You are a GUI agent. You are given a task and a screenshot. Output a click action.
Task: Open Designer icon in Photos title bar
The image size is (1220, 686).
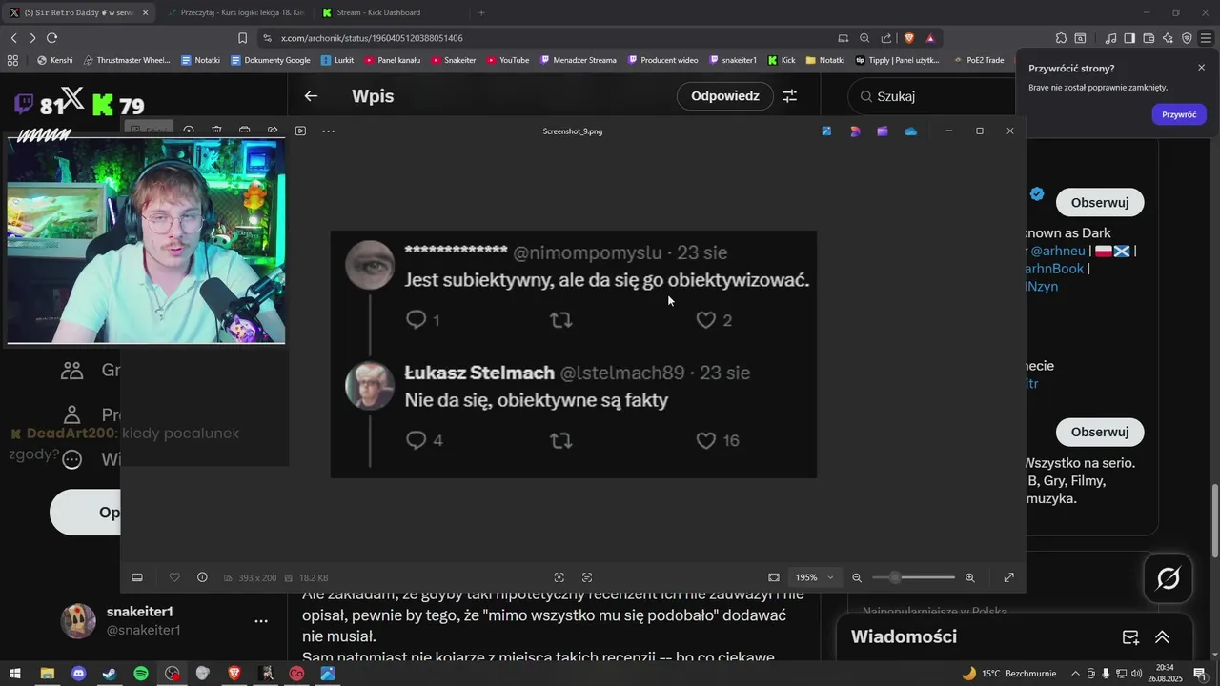click(x=855, y=131)
